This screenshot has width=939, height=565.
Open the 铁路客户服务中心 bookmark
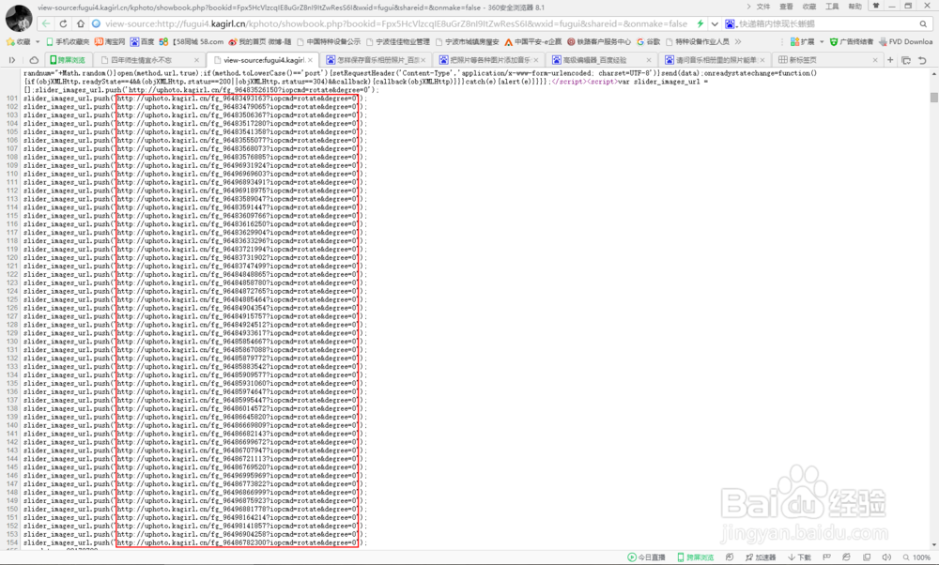click(x=599, y=42)
